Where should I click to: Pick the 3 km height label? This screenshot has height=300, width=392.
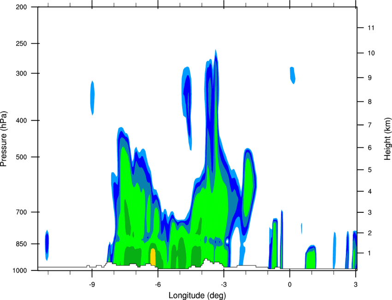(369, 212)
